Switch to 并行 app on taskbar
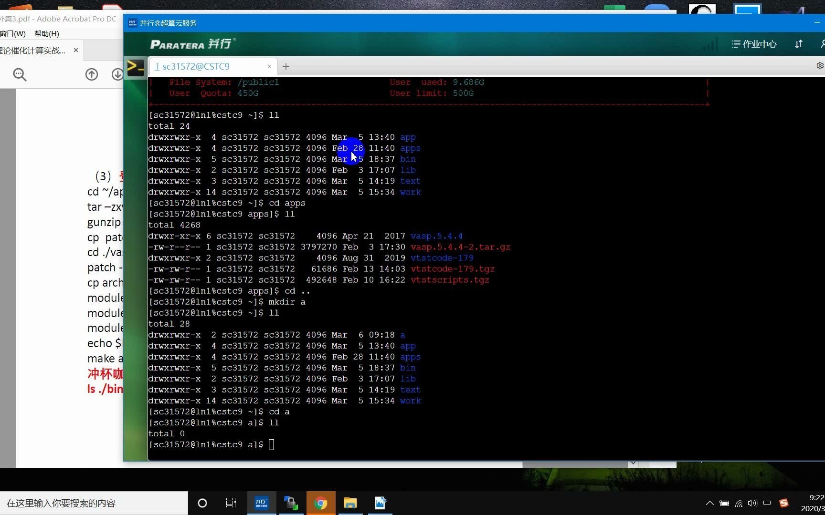825x515 pixels. (261, 503)
